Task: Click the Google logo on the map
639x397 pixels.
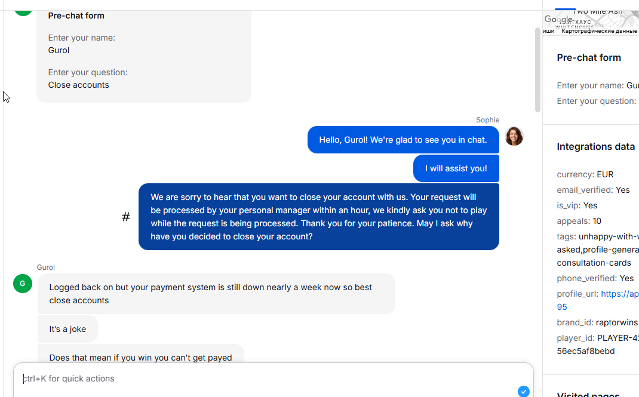Action: (558, 19)
